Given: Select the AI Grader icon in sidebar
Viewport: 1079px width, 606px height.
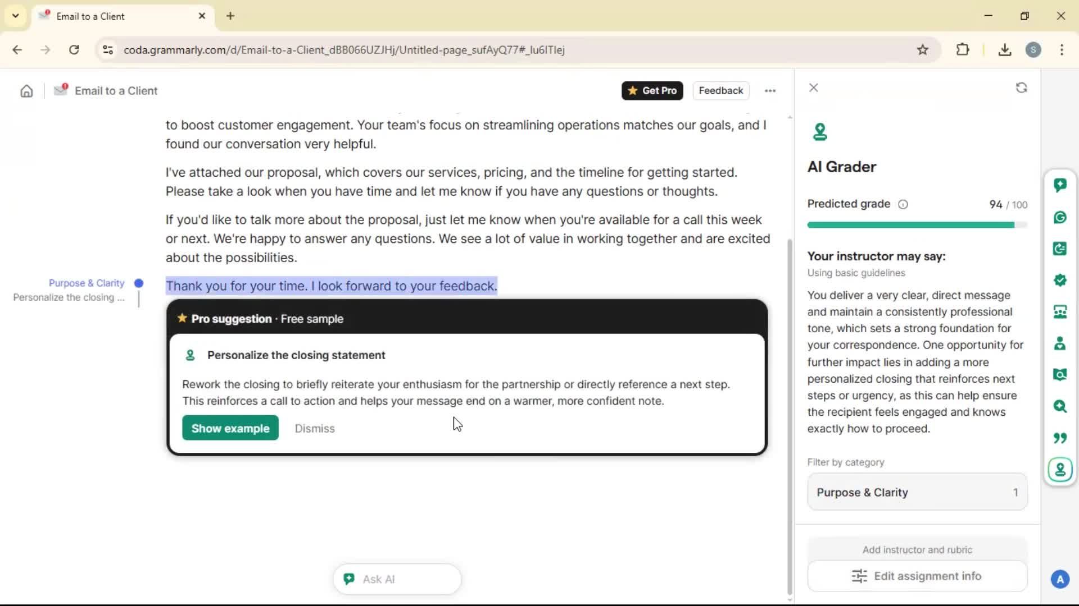Looking at the screenshot, I should point(1060,469).
